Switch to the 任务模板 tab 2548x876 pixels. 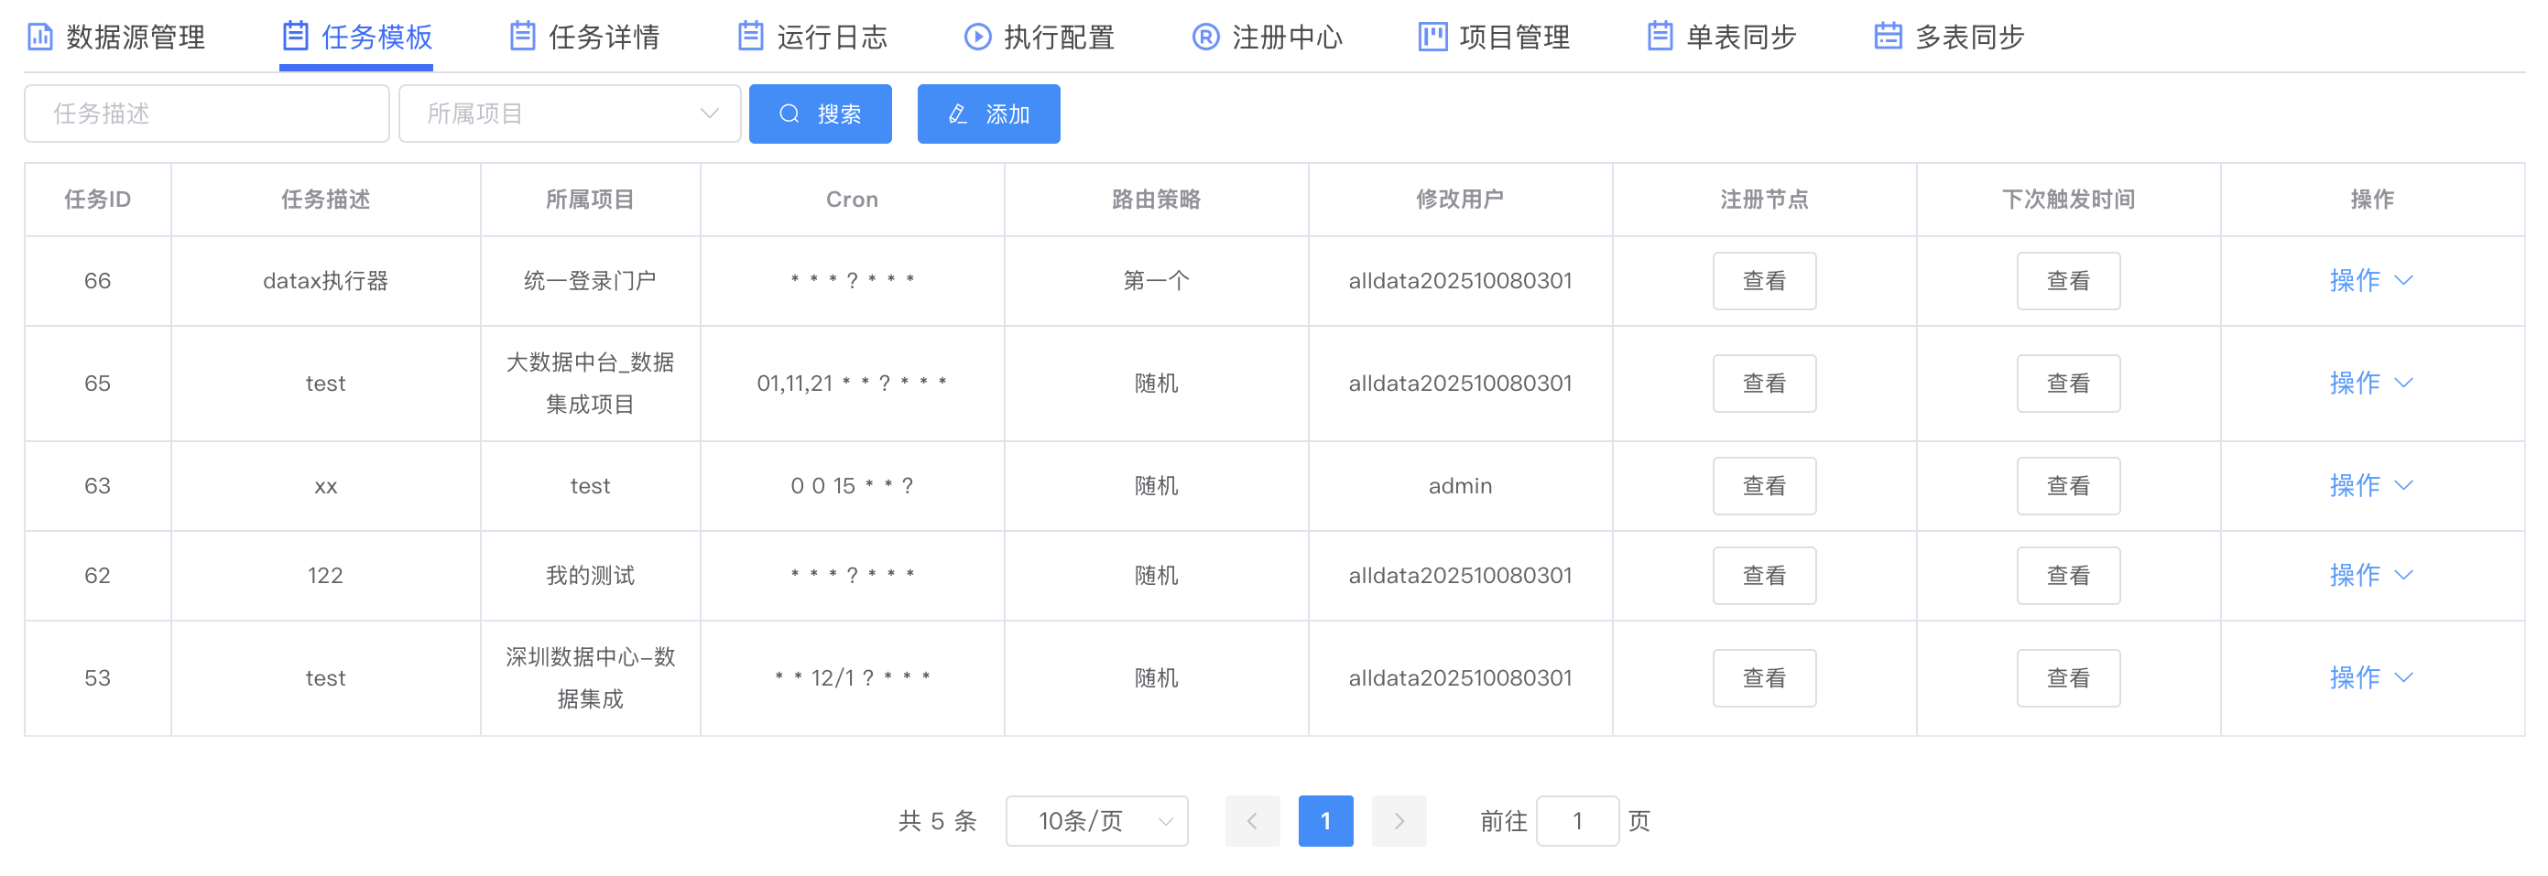[x=356, y=37]
